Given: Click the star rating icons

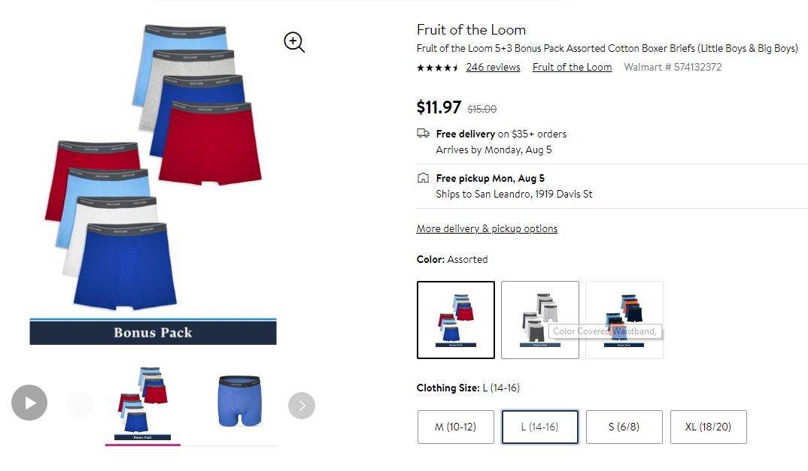Looking at the screenshot, I should (438, 68).
